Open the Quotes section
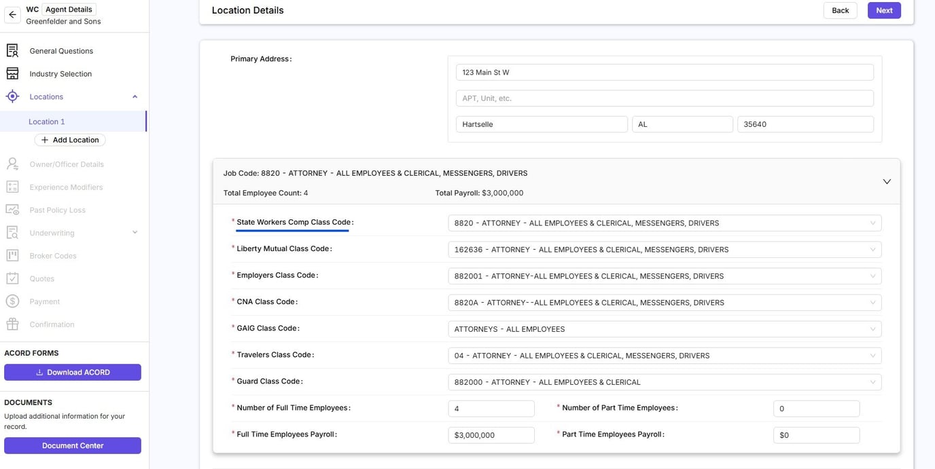Viewport: 935px width, 469px height. tap(41, 279)
